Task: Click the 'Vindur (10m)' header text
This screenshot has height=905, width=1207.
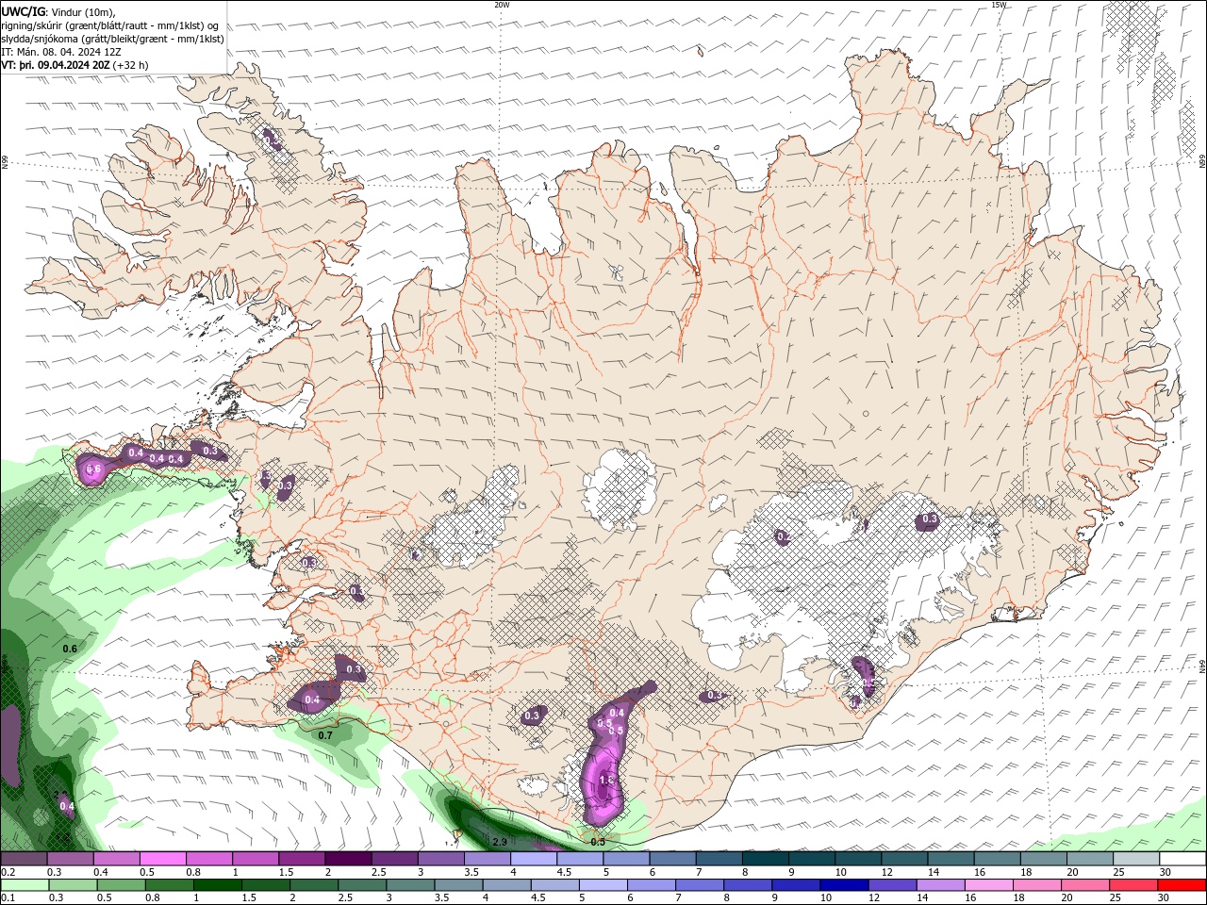Action: point(80,11)
